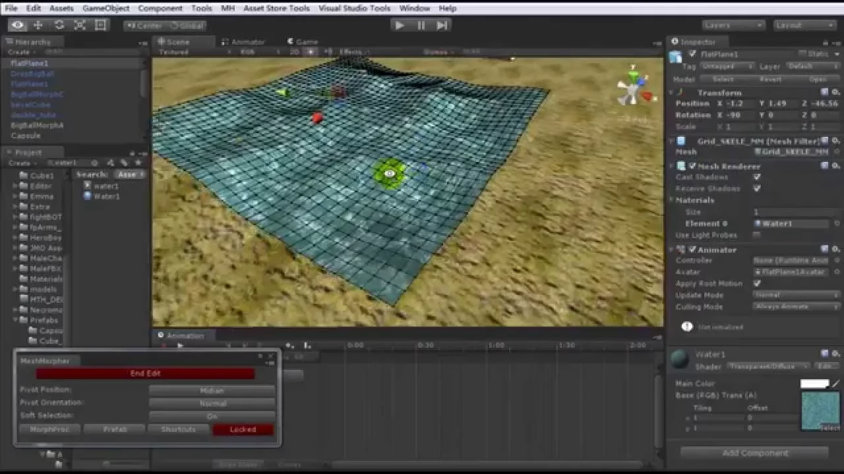This screenshot has height=474, width=844.
Task: Select the Rotate tool
Action: (x=59, y=25)
